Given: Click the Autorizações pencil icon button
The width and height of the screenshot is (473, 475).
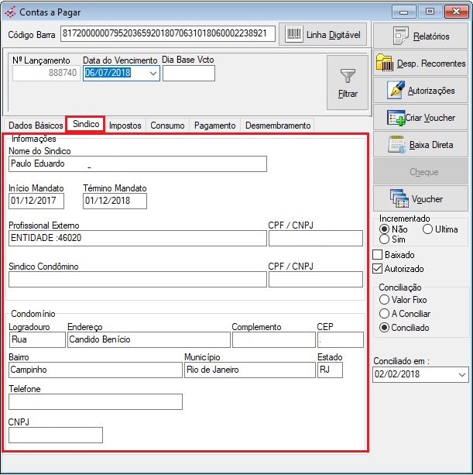Looking at the screenshot, I should click(396, 91).
